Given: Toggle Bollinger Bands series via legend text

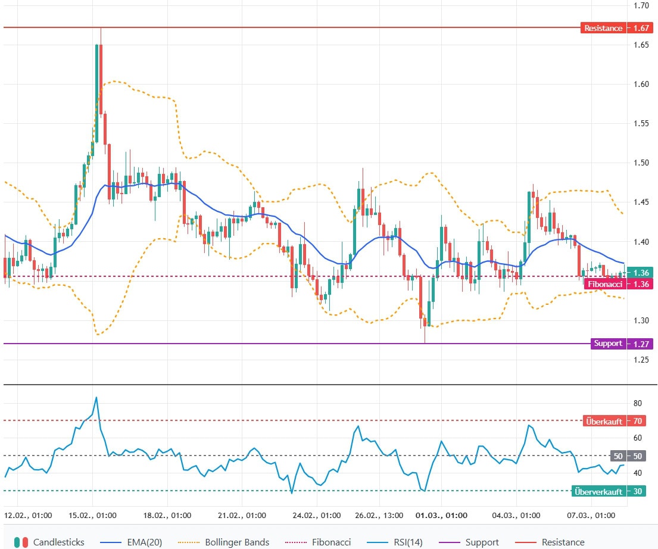Looking at the screenshot, I should point(237,542).
